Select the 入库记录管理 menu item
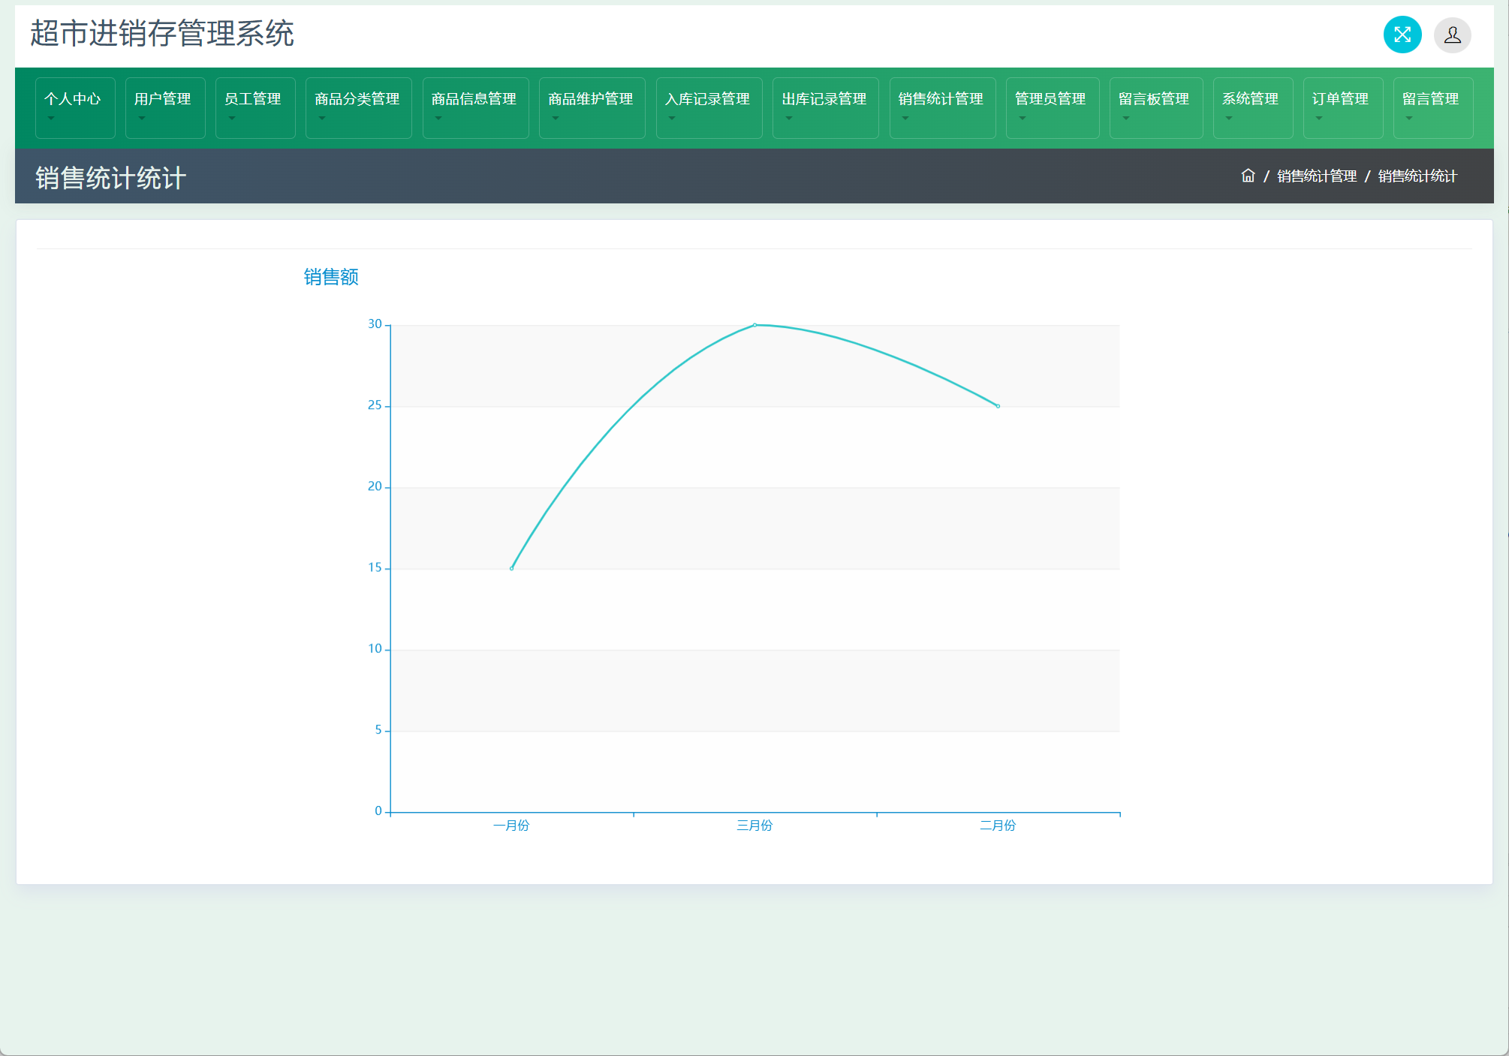 [707, 99]
